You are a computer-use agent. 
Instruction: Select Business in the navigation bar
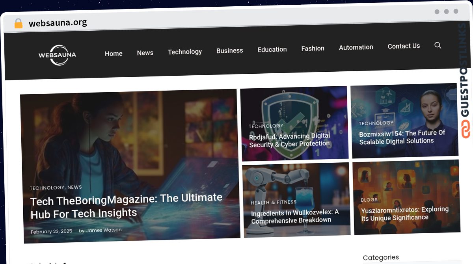pos(229,50)
